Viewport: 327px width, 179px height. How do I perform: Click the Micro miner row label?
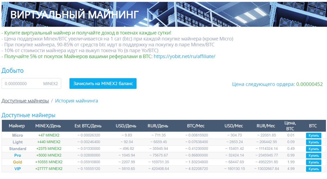pos(18,135)
